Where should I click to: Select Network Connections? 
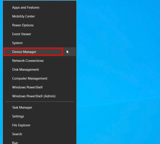point(28,61)
